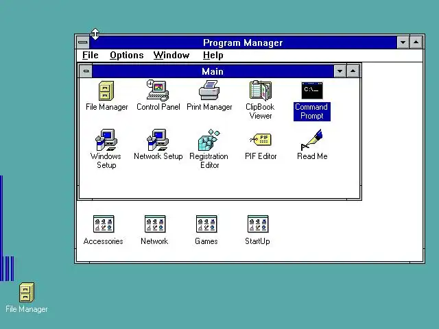Image resolution: width=439 pixels, height=329 pixels.
Task: Select the Command Prompt icon
Action: (x=312, y=90)
